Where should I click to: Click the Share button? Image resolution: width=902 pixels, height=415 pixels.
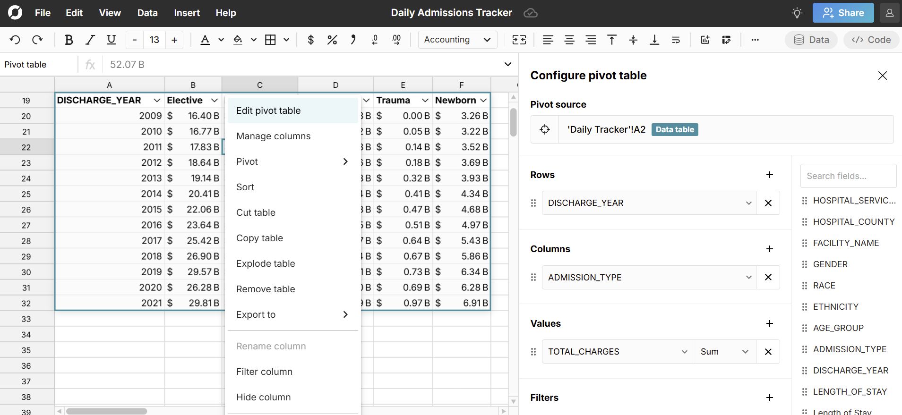(x=843, y=13)
